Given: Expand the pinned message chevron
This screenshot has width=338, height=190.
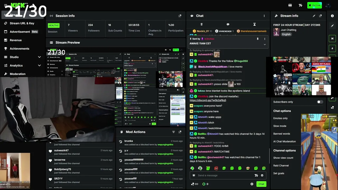Looking at the screenshot, I should click(x=265, y=44).
